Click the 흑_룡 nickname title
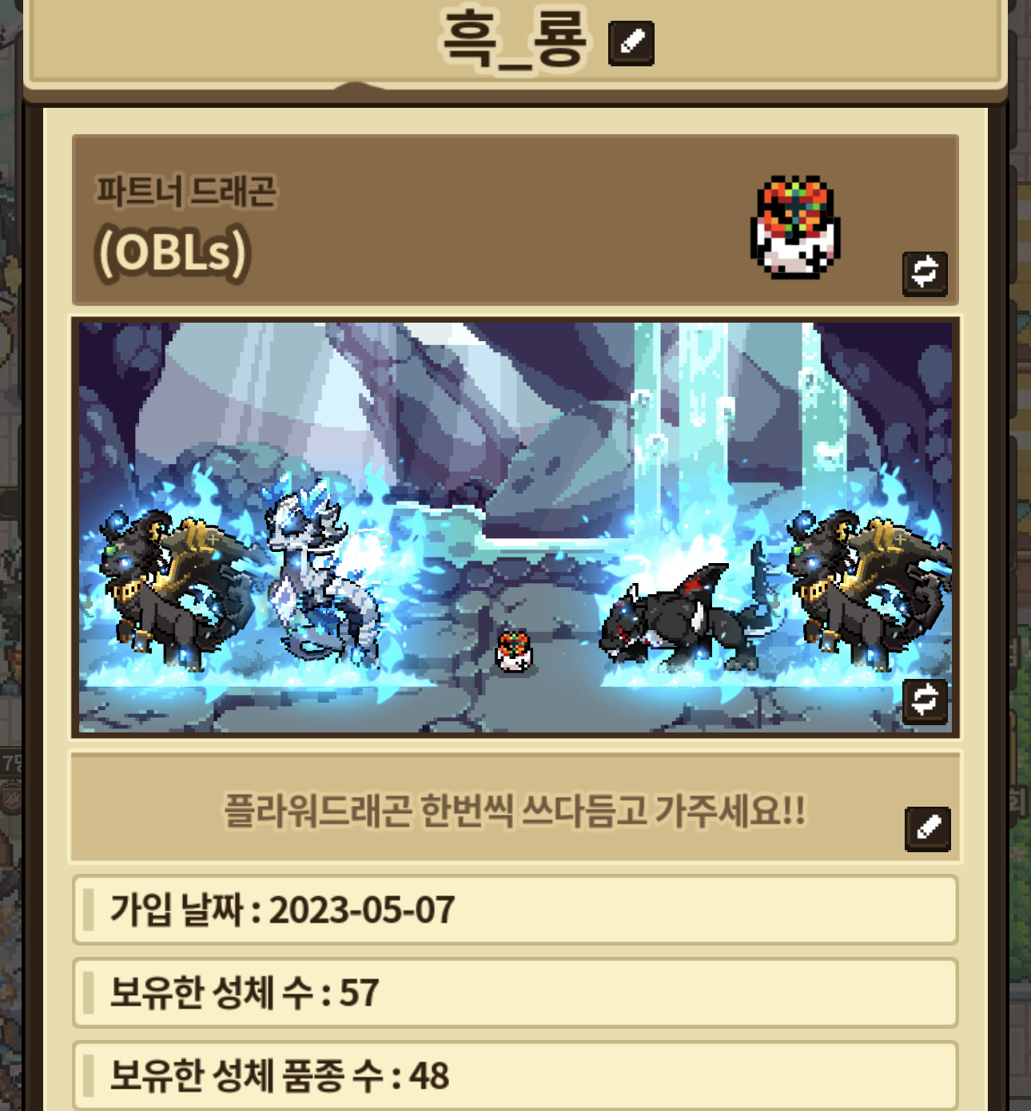 pyautogui.click(x=515, y=40)
